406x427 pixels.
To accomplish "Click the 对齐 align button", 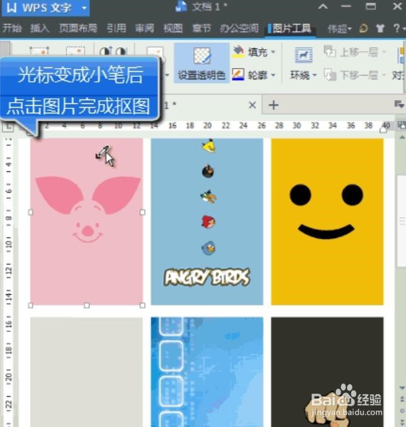I will [398, 64].
